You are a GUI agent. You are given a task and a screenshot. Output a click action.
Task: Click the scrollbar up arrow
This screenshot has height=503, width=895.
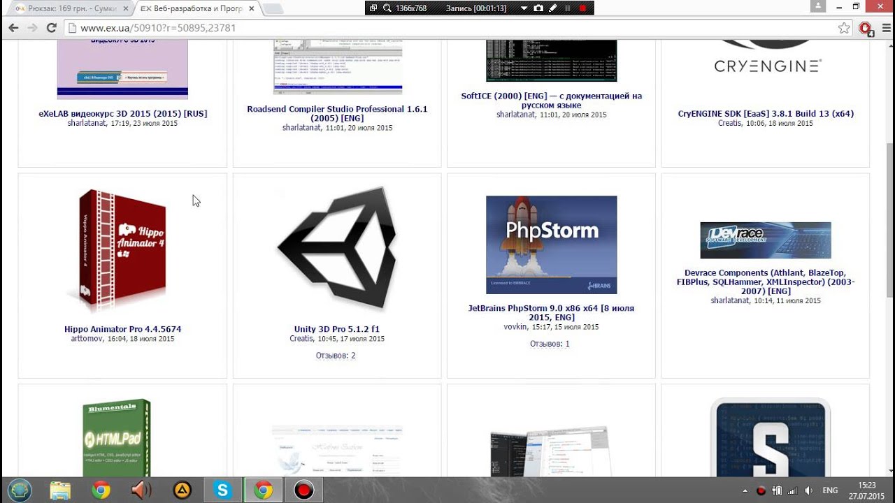click(x=889, y=46)
